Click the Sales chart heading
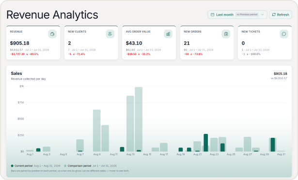This screenshot has width=298, height=180. [x=16, y=73]
